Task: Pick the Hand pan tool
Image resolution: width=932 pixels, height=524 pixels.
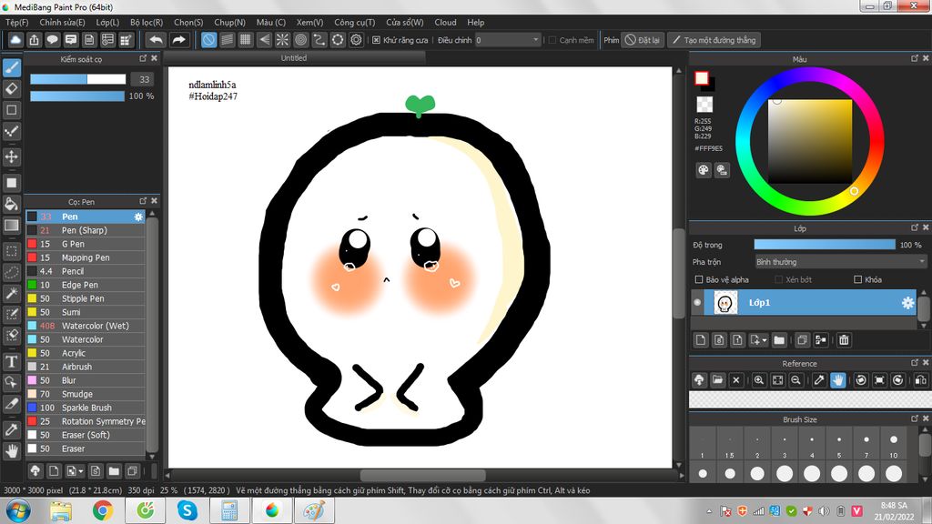Action: coord(12,450)
